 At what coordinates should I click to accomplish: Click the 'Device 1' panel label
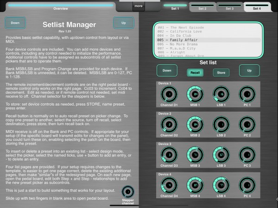(x=164, y=83)
